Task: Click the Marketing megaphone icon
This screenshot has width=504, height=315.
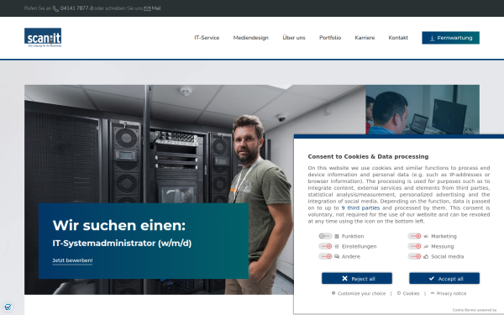Action: click(426, 236)
